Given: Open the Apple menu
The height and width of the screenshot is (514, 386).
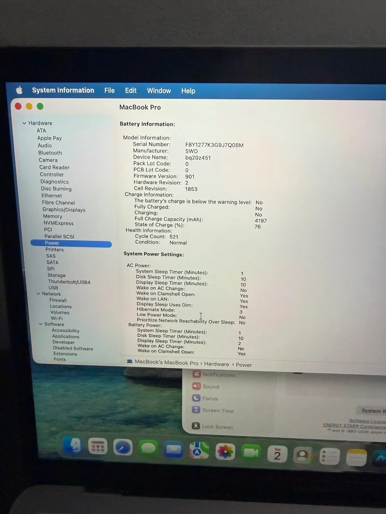Looking at the screenshot, I should pos(19,90).
